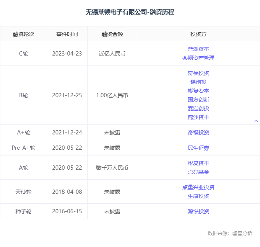Open 国方创新 investor link
This screenshot has width=260, height=247.
coord(198,100)
